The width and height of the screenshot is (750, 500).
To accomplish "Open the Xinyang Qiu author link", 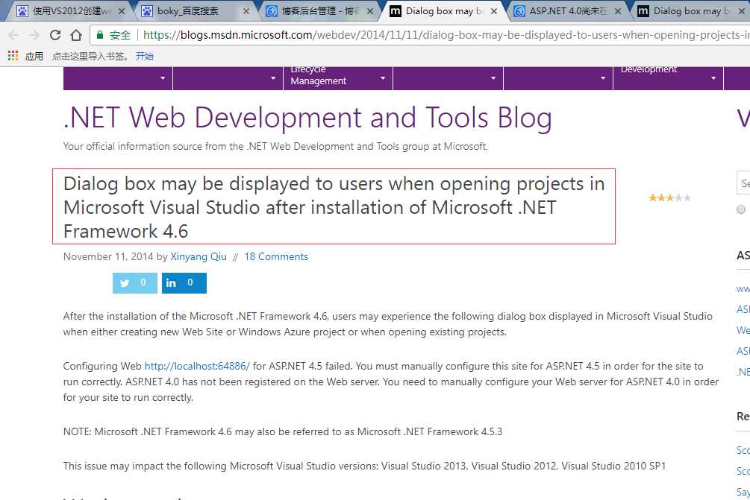I will point(199,257).
